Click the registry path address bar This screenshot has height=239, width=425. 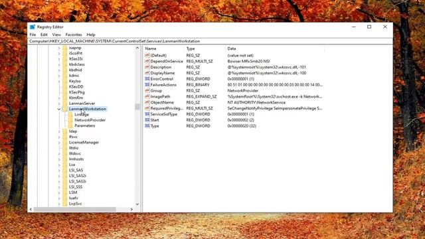tap(211, 41)
